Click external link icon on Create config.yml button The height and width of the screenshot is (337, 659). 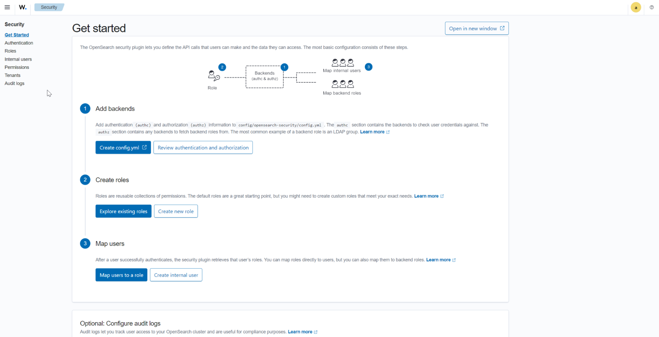point(144,147)
